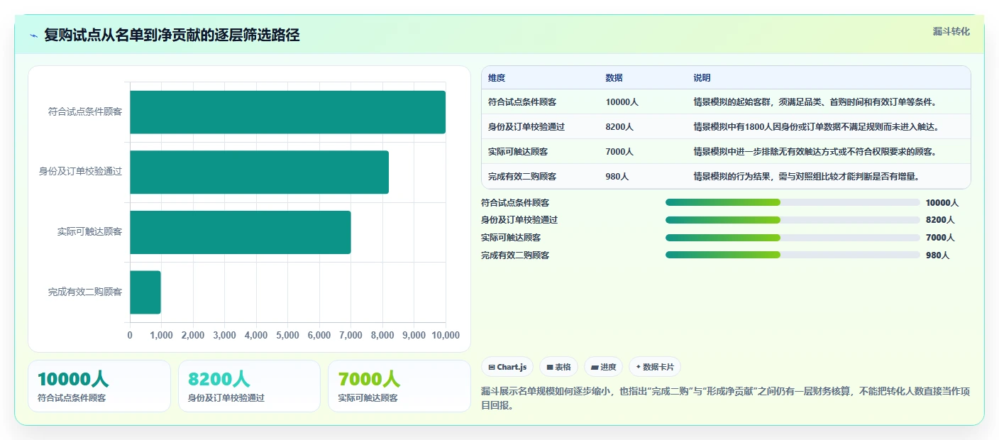The image size is (999, 440).
Task: Click the 说明 table column header
Action: (702, 78)
